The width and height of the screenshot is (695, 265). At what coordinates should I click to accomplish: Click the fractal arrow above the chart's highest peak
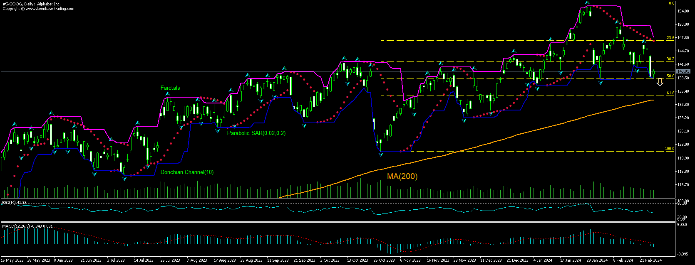coord(587,3)
